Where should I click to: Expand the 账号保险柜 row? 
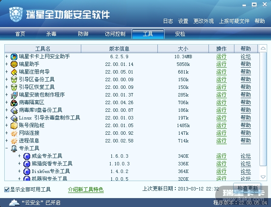point(6,125)
